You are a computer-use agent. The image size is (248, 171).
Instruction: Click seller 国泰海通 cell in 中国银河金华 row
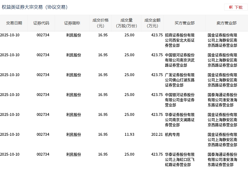pos(222,100)
